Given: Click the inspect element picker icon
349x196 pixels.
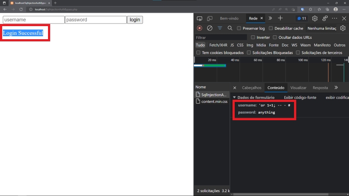Looking at the screenshot, I should pos(199,18).
